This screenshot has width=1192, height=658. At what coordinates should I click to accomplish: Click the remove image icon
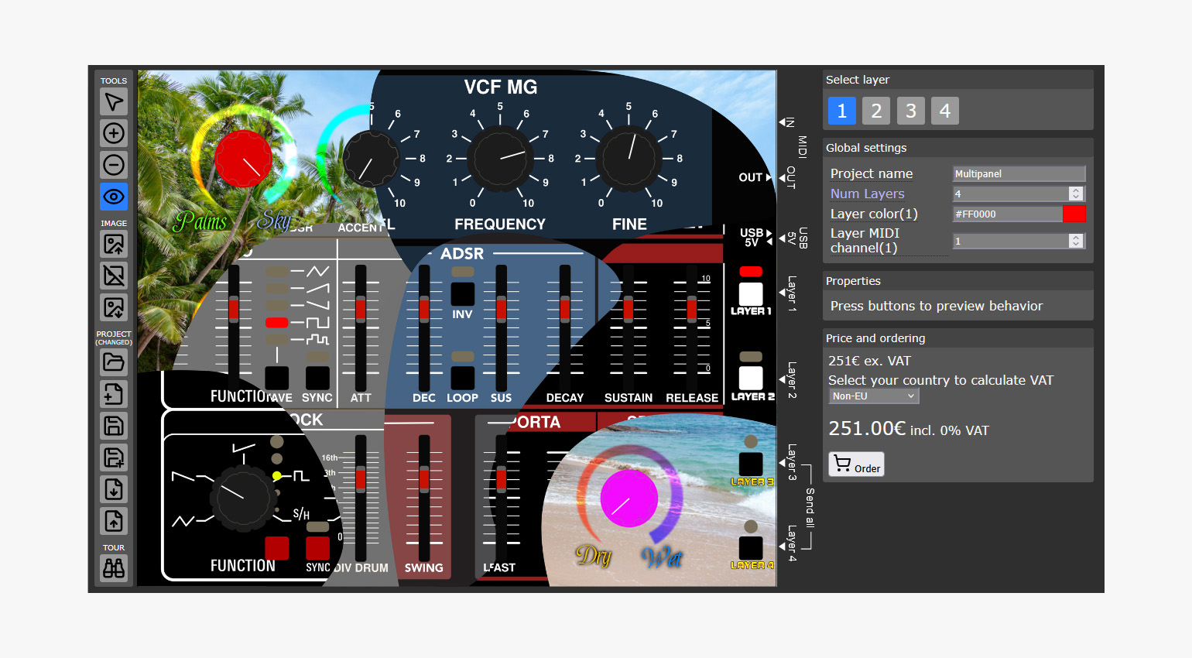pyautogui.click(x=114, y=276)
